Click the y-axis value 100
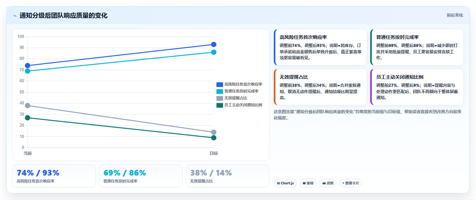Screen dimensions: 476x200 tap(21, 37)
